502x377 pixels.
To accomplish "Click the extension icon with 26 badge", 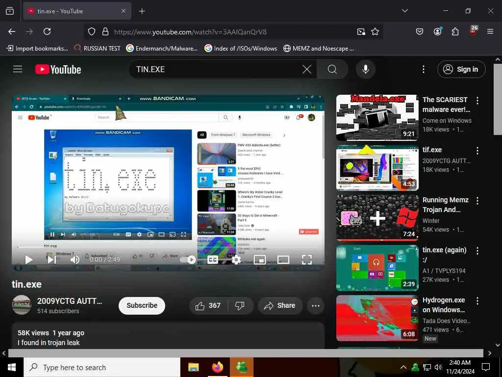I will pyautogui.click(x=473, y=31).
